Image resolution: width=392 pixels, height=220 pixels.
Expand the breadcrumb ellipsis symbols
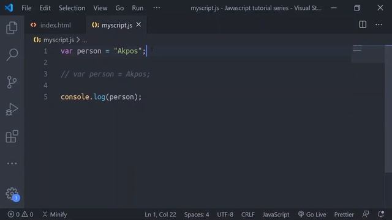[85, 40]
